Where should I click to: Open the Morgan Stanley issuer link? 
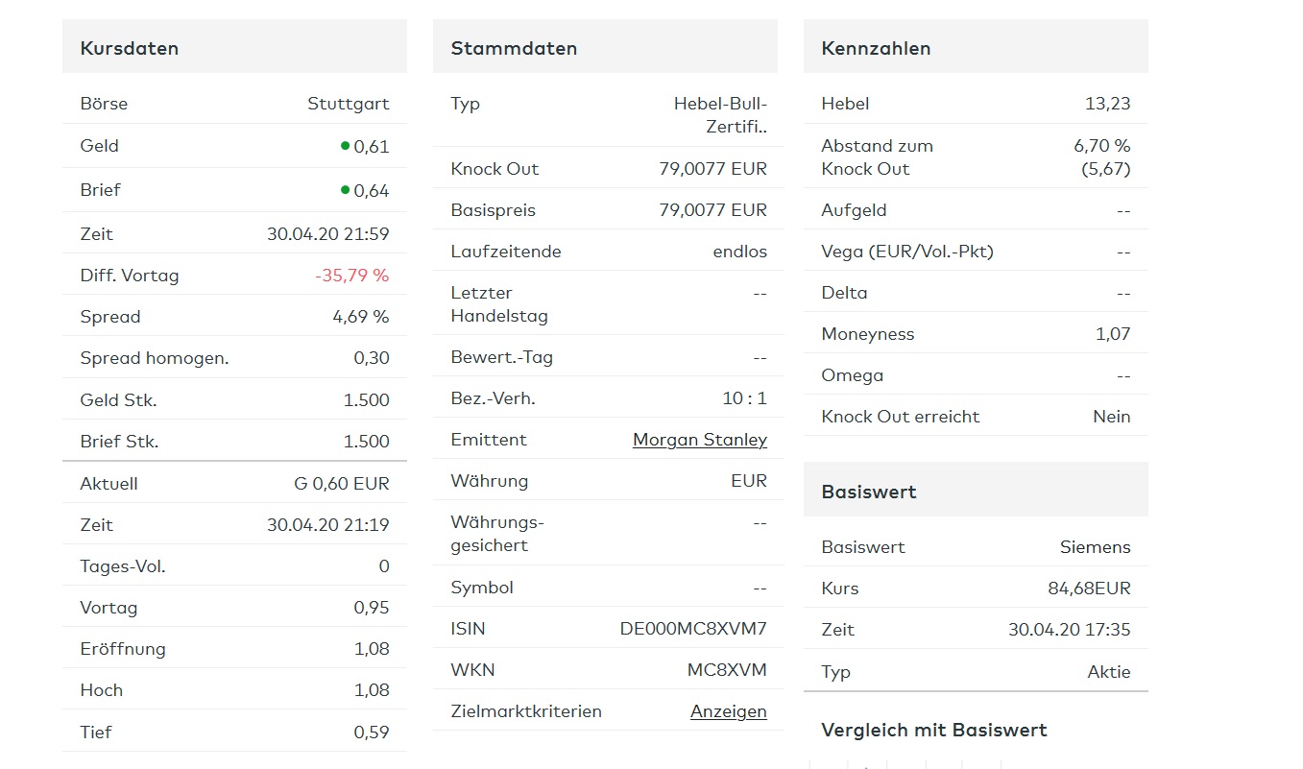point(699,440)
